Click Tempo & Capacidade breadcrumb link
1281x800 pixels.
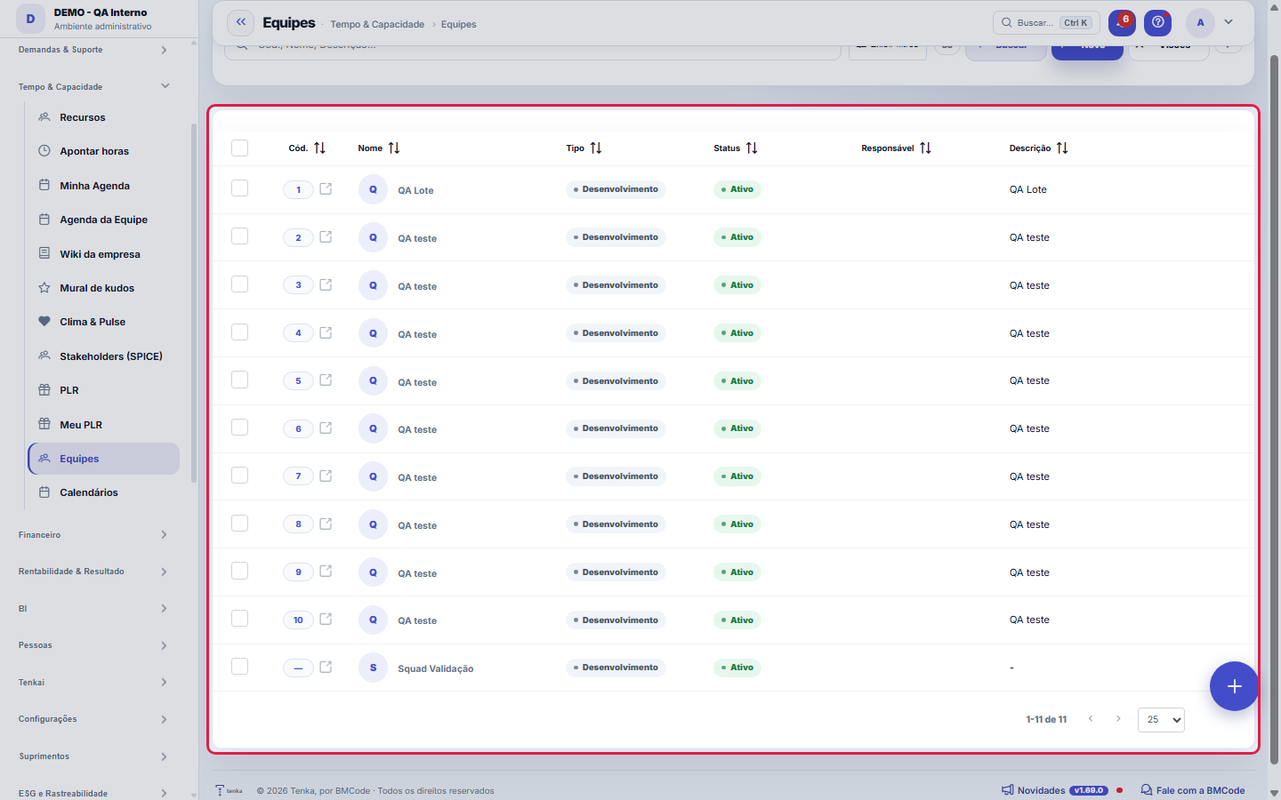pyautogui.click(x=377, y=24)
